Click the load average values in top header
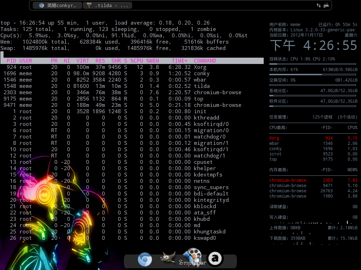Image resolution: width=361 pixels, height=270 pixels. (184, 23)
